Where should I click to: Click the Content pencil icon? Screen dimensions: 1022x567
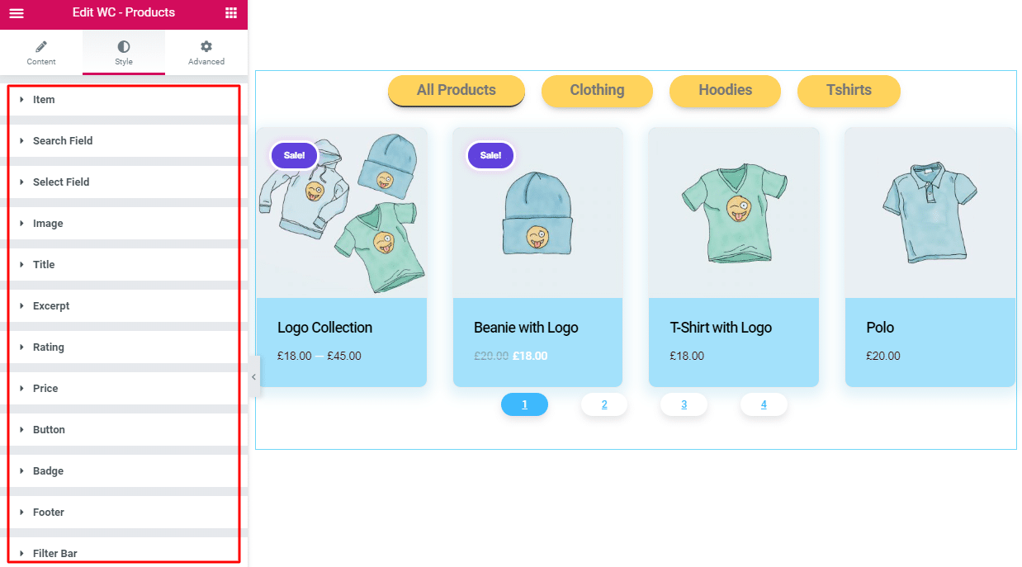click(x=41, y=47)
